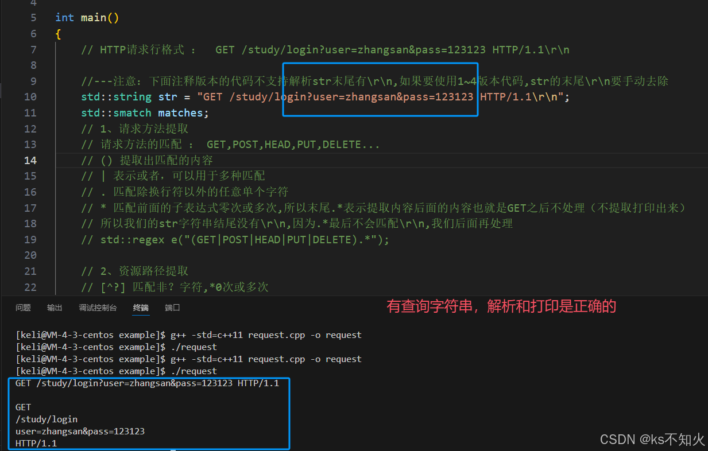708x451 pixels.
Task: Click line number 19 in the gutter
Action: (x=30, y=239)
